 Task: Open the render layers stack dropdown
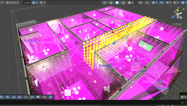coord(168,3)
